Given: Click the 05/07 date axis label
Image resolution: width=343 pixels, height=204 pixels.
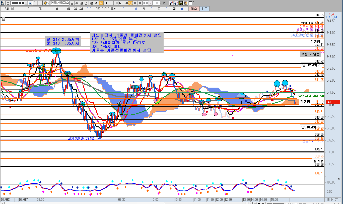Looking at the screenshot, I should tap(23, 200).
